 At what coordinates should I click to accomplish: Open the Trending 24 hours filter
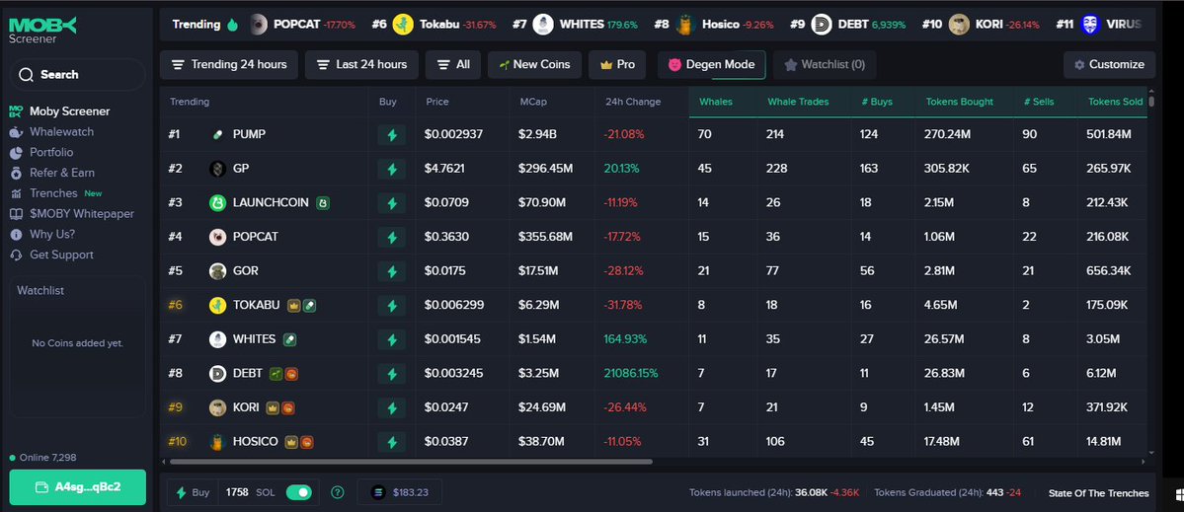pyautogui.click(x=229, y=65)
